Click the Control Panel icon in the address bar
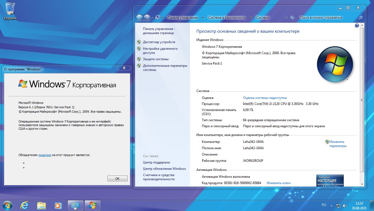 coord(158,17)
